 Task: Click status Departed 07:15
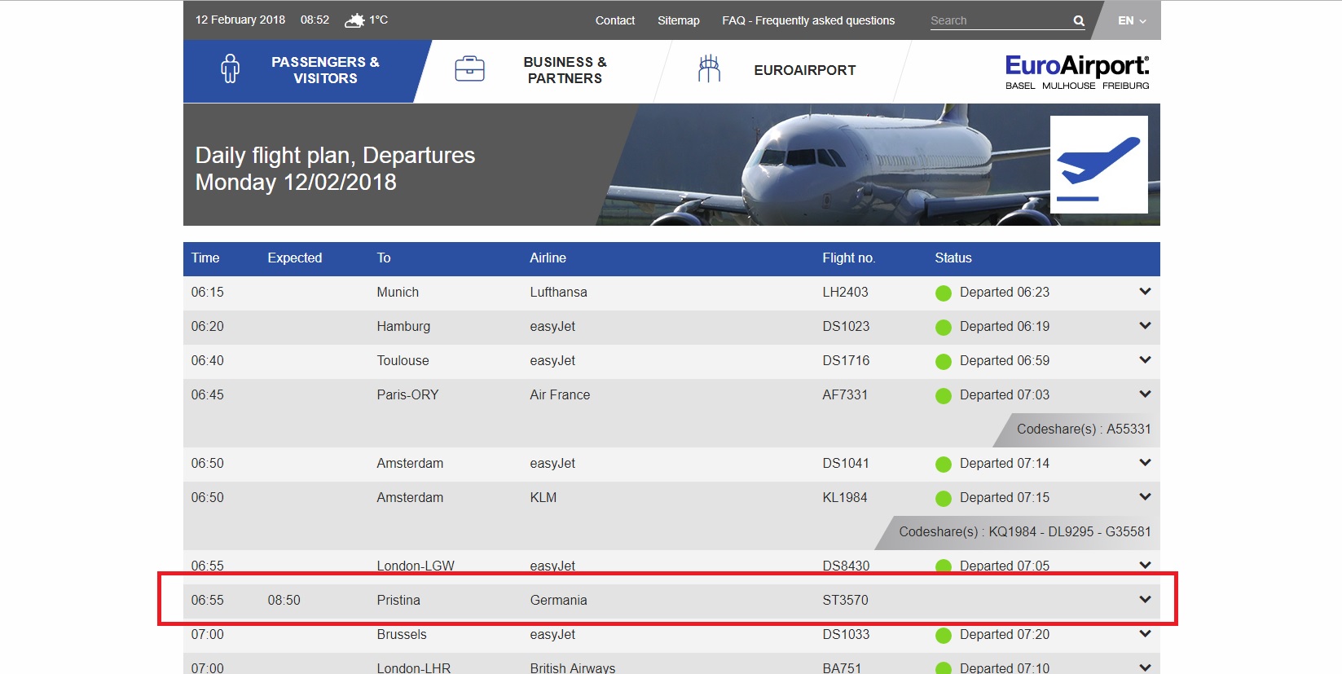(1005, 497)
